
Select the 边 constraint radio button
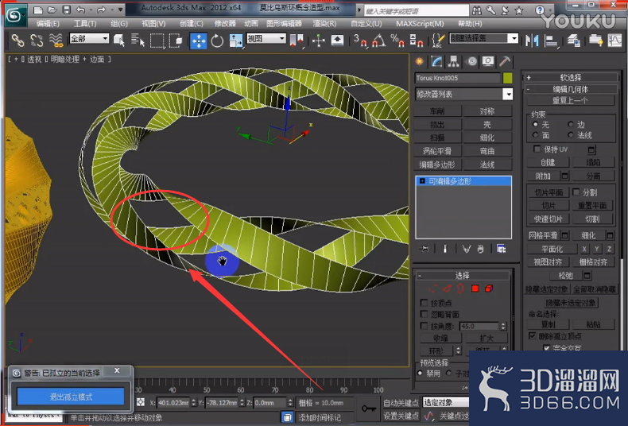571,125
